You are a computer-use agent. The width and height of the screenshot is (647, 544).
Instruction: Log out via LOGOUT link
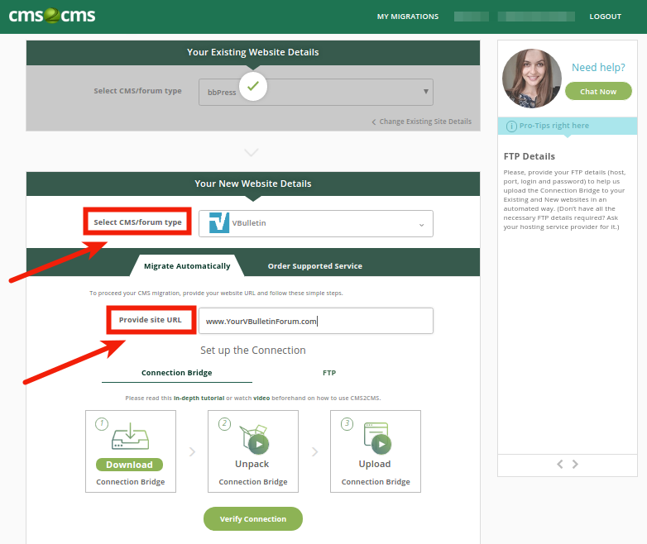click(606, 17)
